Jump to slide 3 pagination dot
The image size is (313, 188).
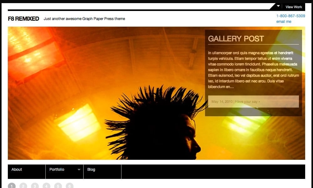35,186
